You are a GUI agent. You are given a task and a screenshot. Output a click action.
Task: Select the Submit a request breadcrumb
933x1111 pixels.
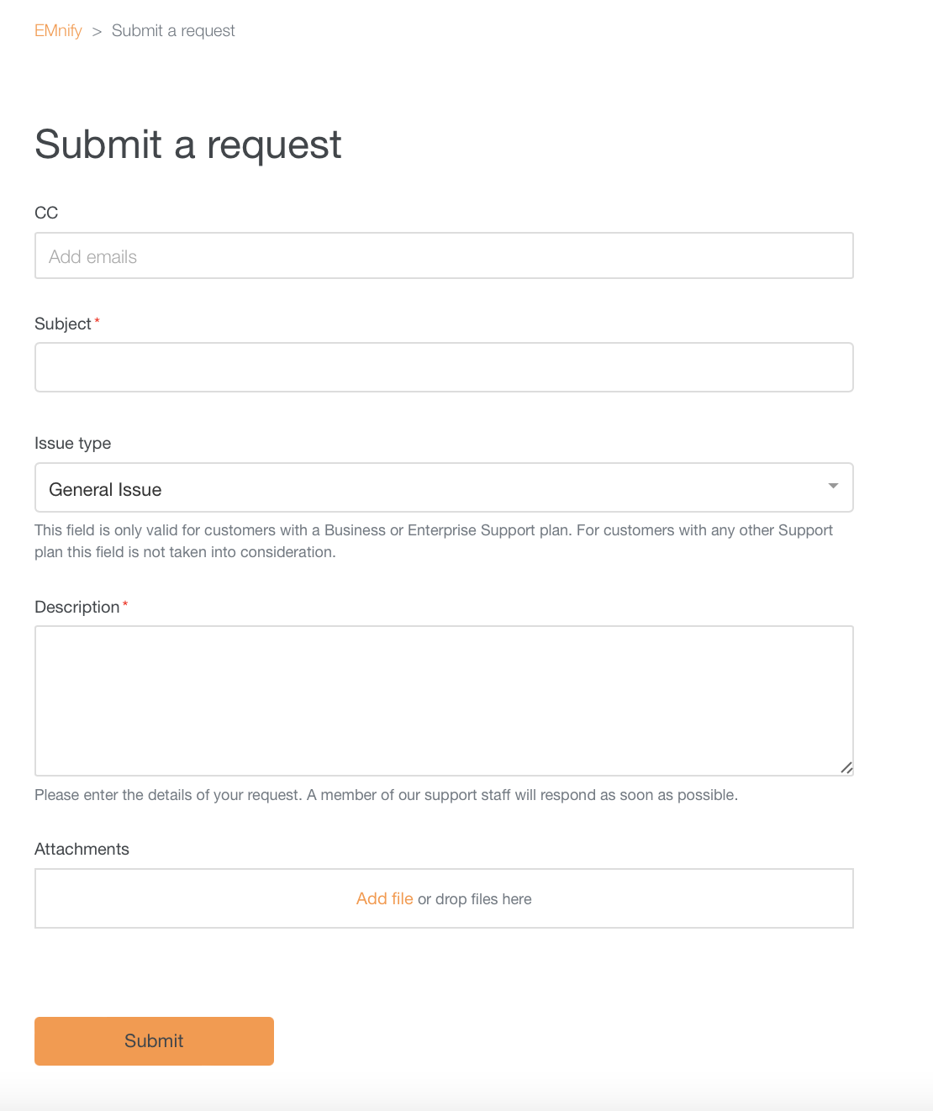172,30
